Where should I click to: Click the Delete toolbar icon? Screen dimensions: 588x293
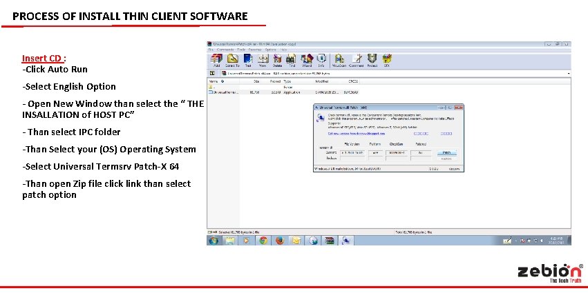[x=278, y=60]
